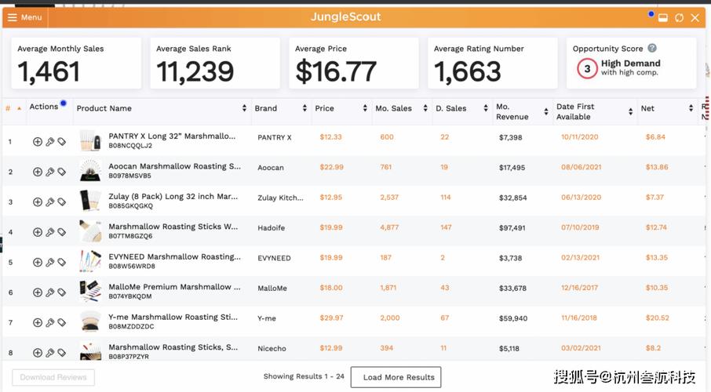Add Zulay product with plus icon
Screen dimensions: 711x392
click(x=38, y=202)
